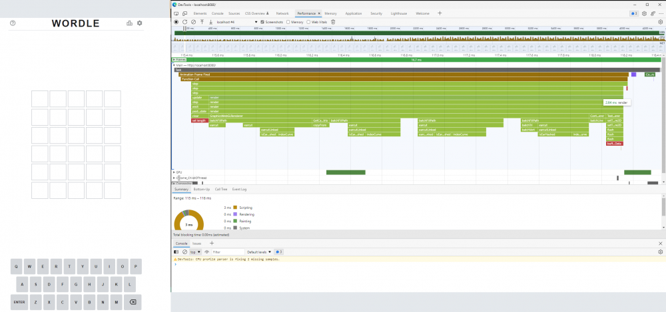Enable the Memory checkbox
666x312 pixels.
[288, 22]
